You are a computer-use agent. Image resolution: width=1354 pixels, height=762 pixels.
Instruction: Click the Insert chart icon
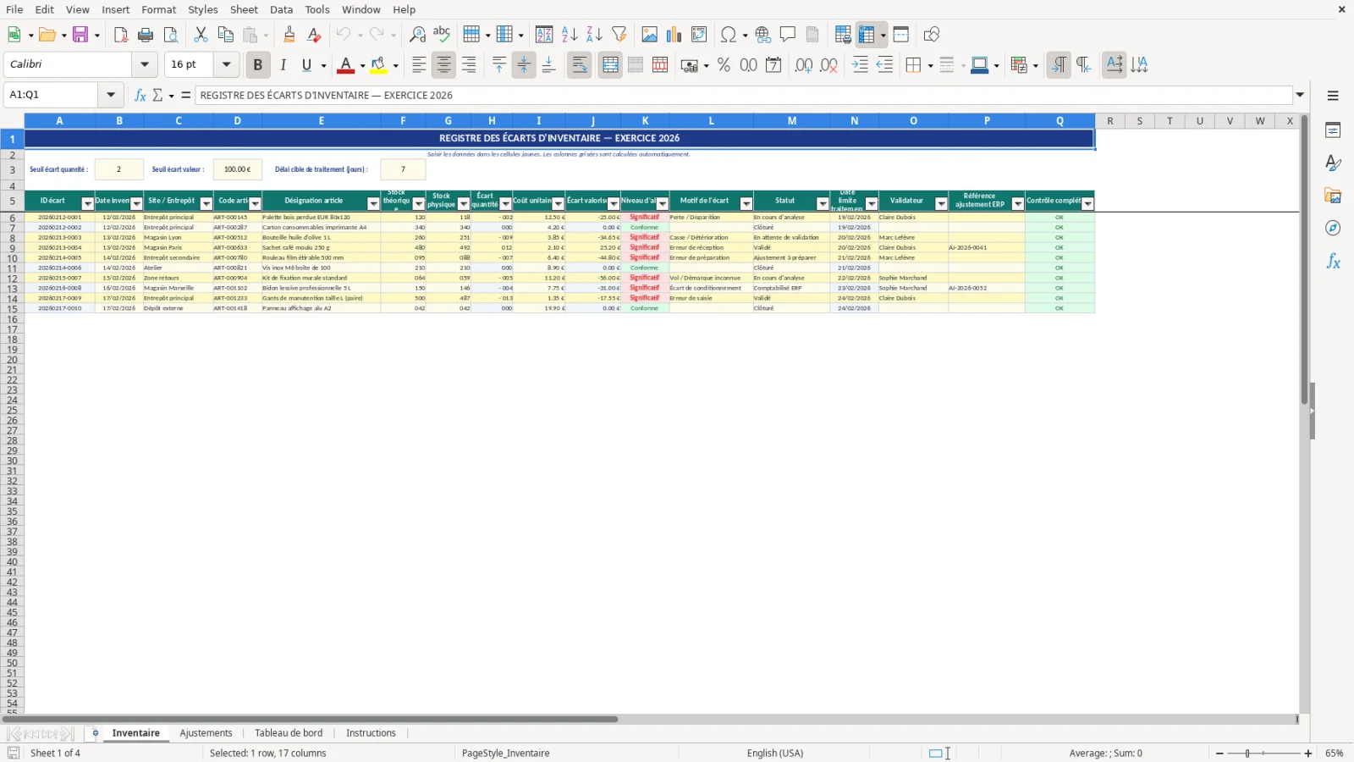[x=674, y=35]
